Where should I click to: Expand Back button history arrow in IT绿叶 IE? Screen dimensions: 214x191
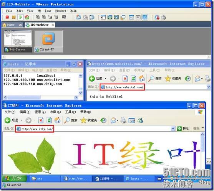[x=21, y=120]
